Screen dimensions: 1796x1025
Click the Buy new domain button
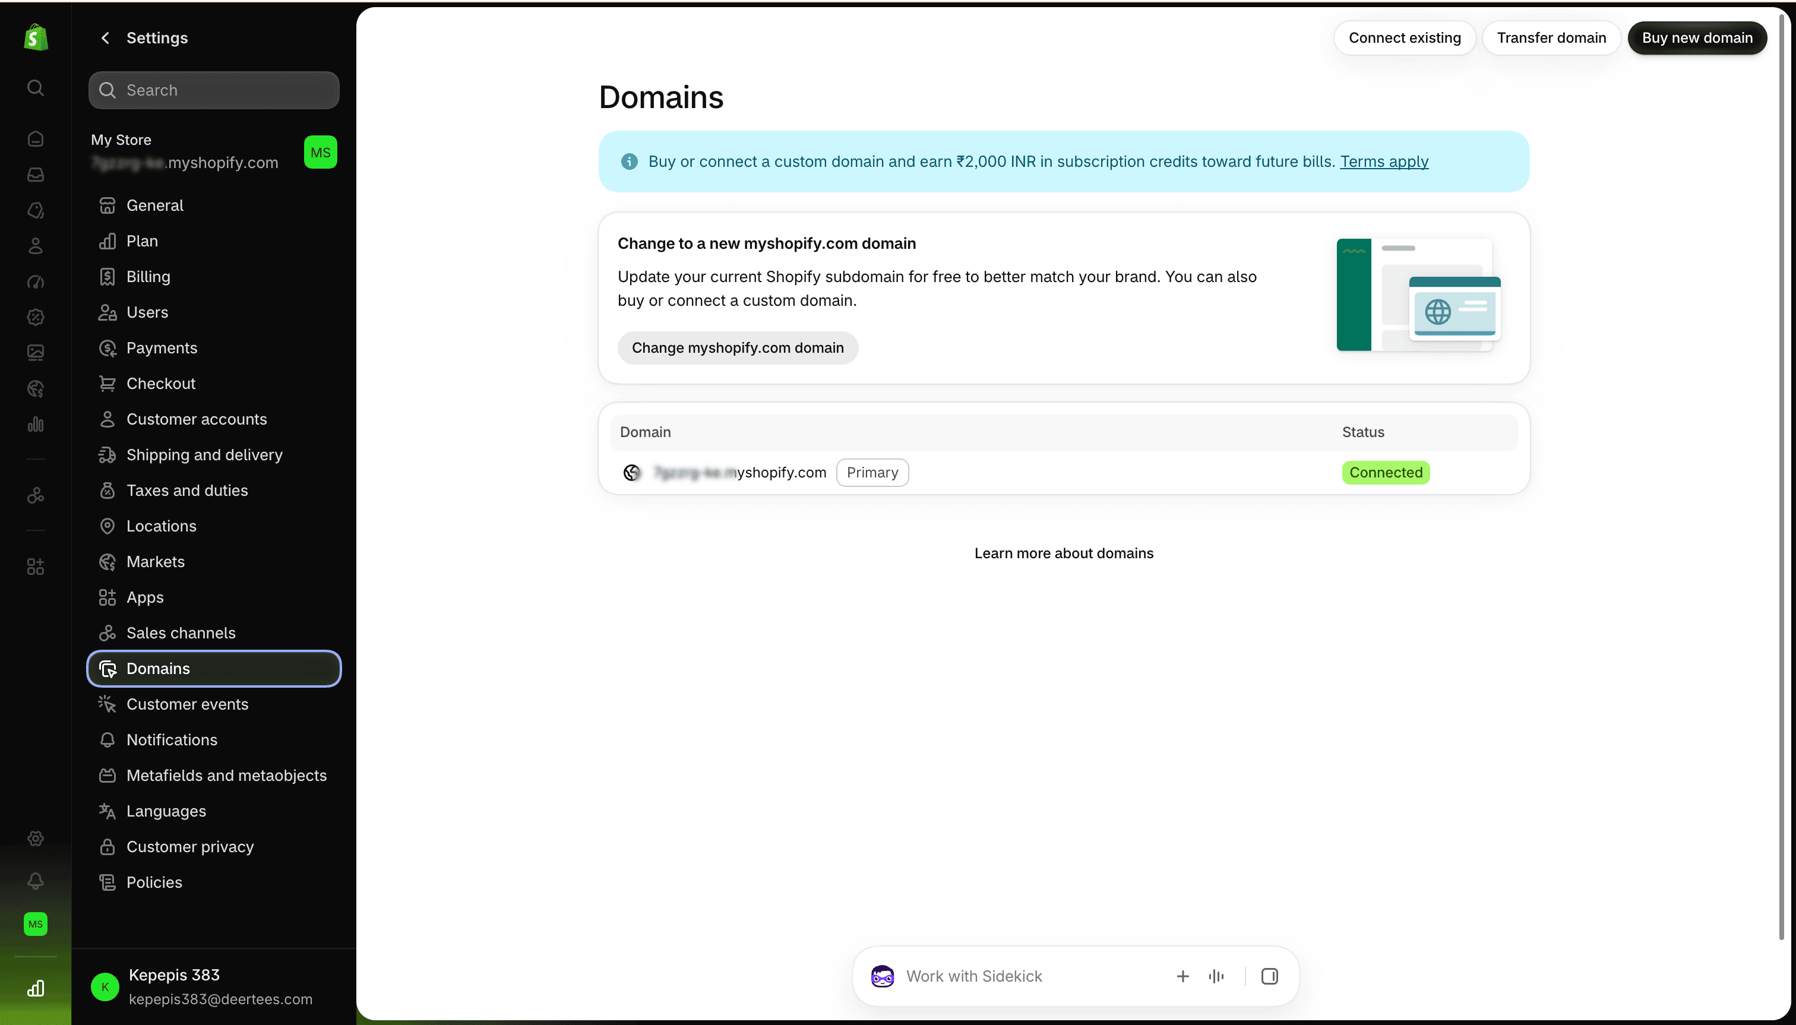pyautogui.click(x=1697, y=38)
